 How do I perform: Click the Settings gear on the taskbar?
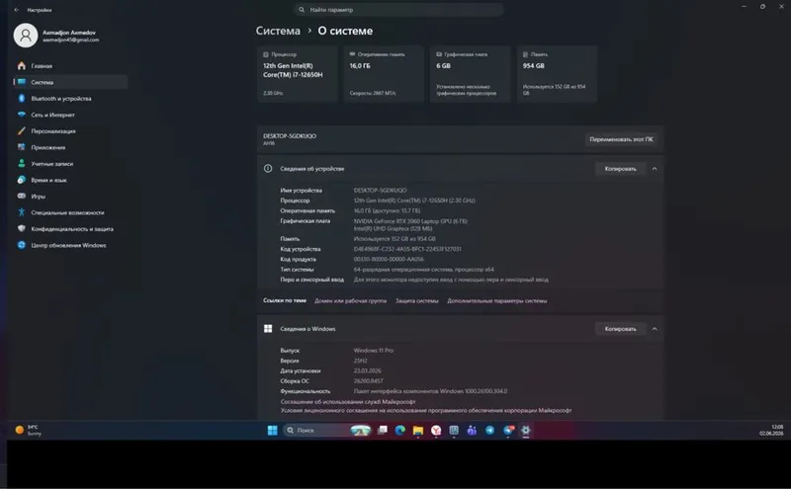click(526, 430)
